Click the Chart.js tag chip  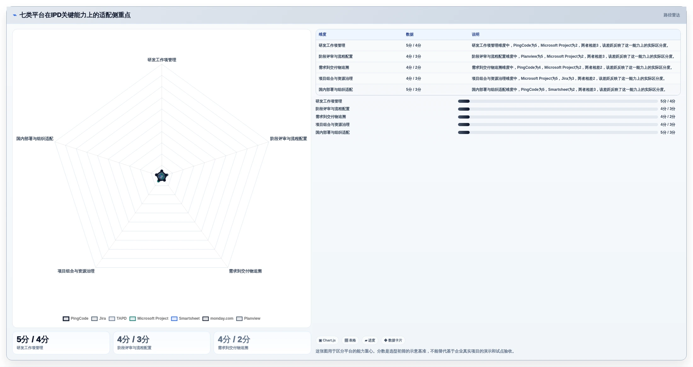coord(327,341)
